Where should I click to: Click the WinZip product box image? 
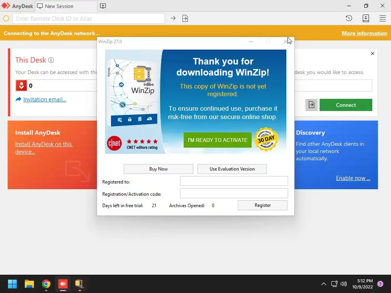point(133,93)
